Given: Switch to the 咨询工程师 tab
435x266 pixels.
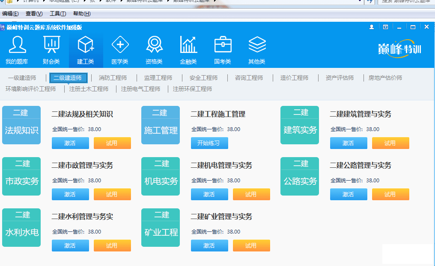Looking at the screenshot, I should (x=249, y=78).
